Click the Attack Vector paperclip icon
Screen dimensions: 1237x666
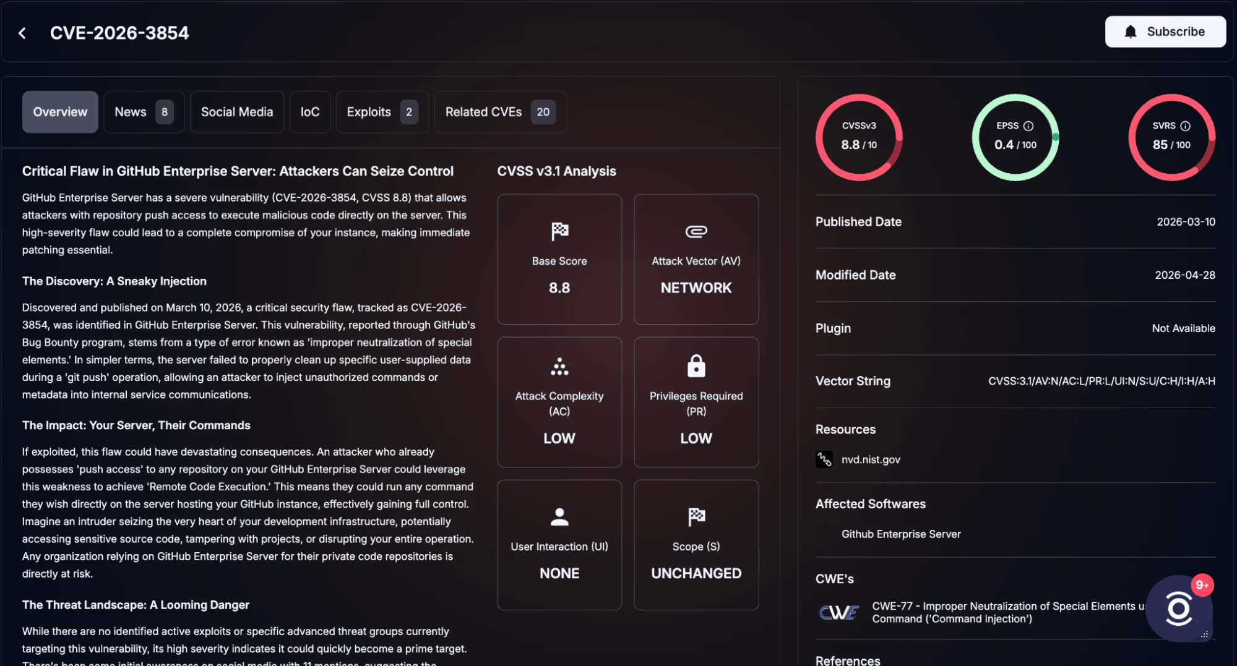tap(696, 231)
